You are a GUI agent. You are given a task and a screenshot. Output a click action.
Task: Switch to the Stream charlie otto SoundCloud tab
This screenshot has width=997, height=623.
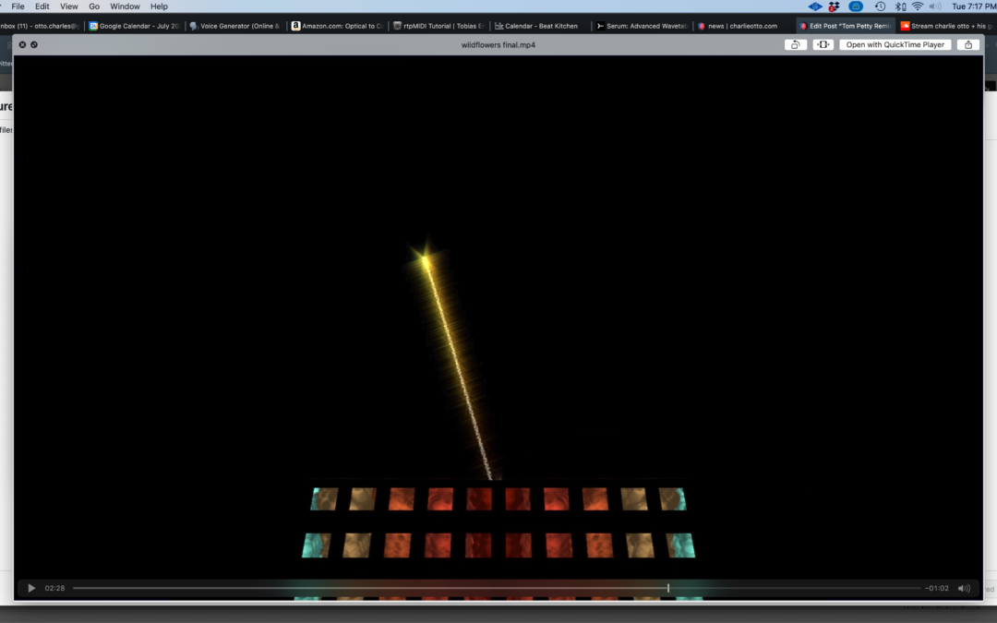pos(946,26)
